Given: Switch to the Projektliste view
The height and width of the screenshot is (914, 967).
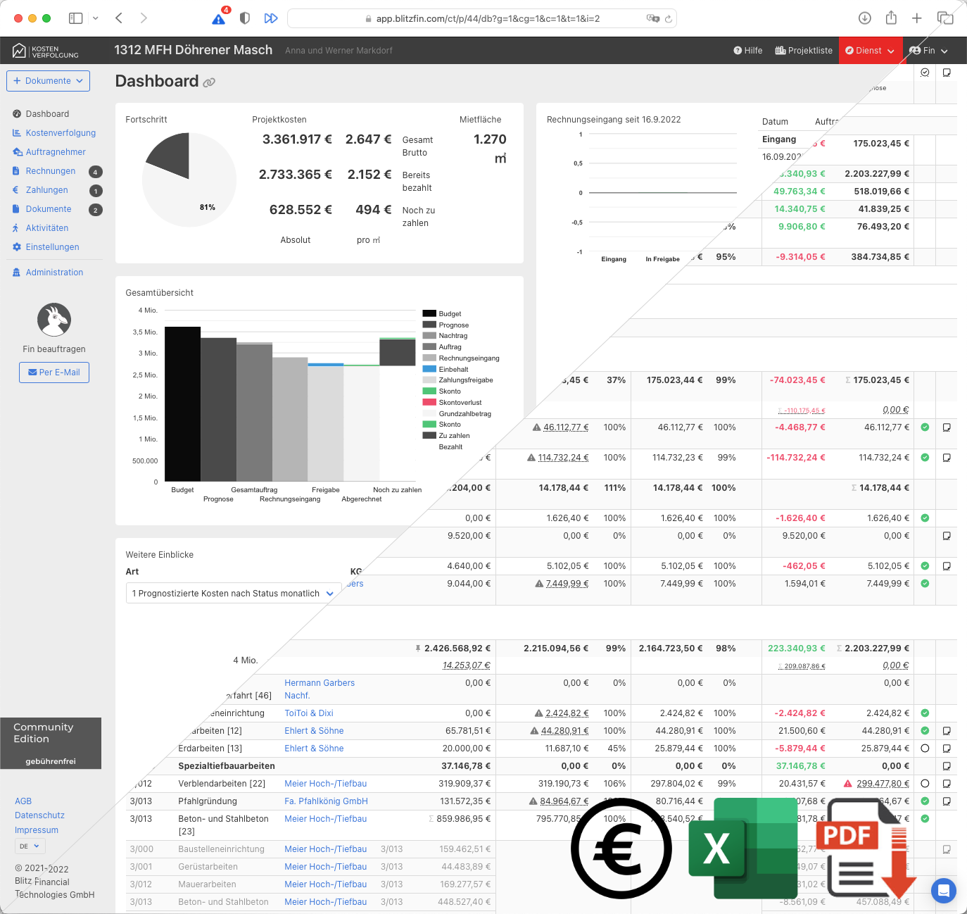Looking at the screenshot, I should coord(803,50).
